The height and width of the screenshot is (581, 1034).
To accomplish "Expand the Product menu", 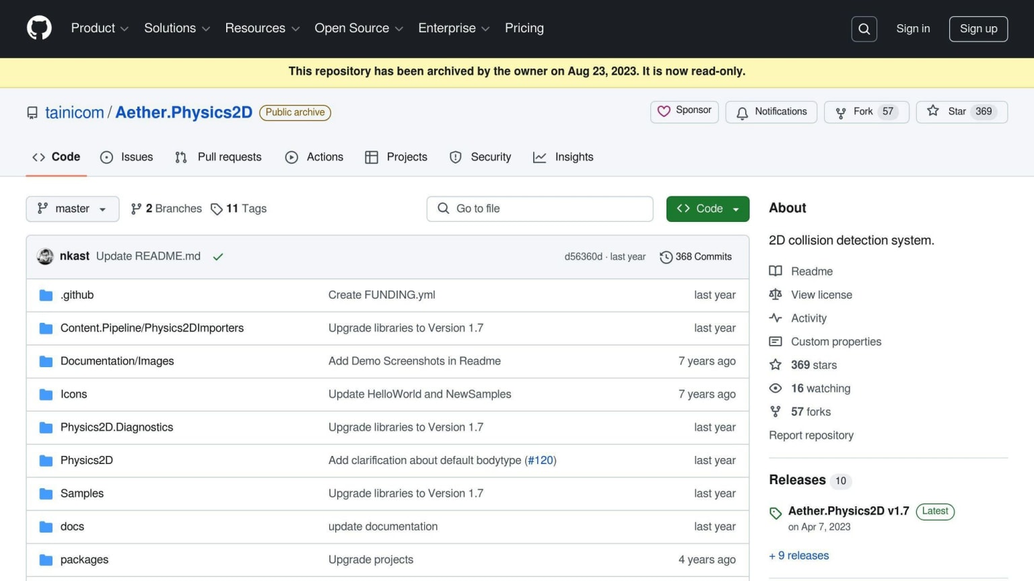I will coord(100,28).
